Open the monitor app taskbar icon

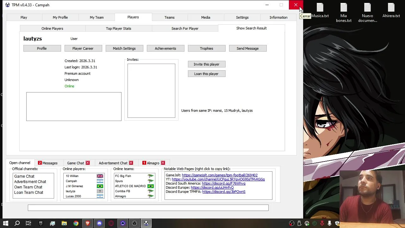(53, 223)
